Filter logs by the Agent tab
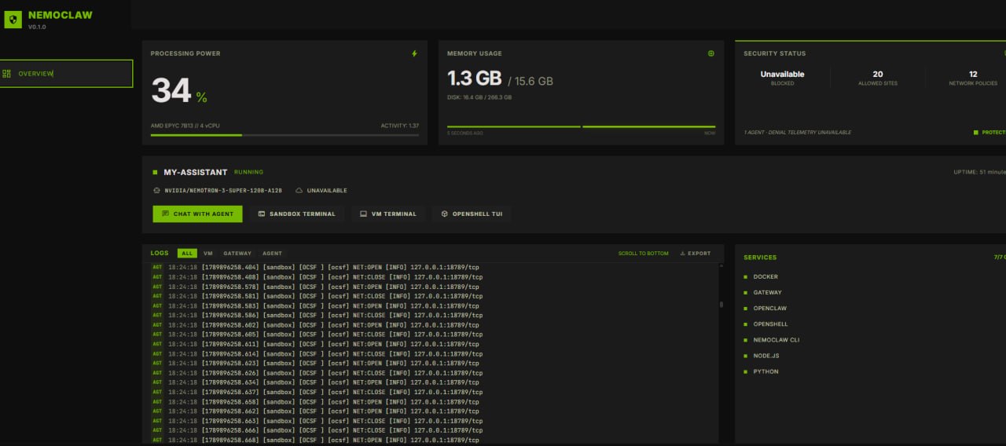 pos(272,254)
